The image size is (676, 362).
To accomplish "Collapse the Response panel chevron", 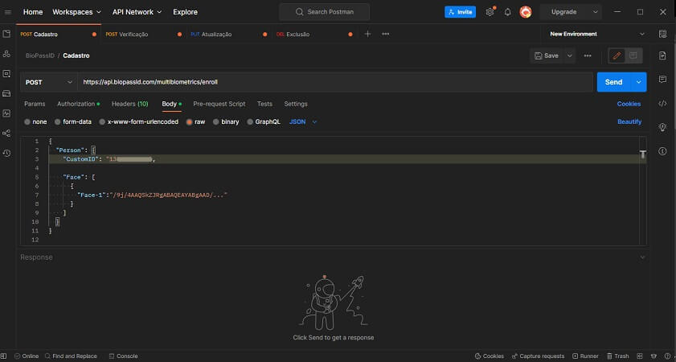I will click(642, 257).
